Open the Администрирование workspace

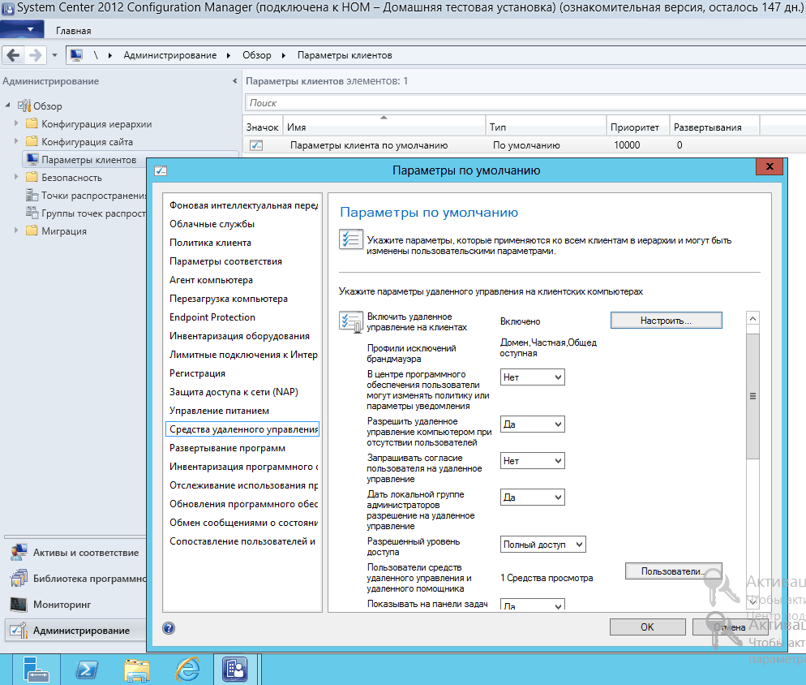pos(75,631)
